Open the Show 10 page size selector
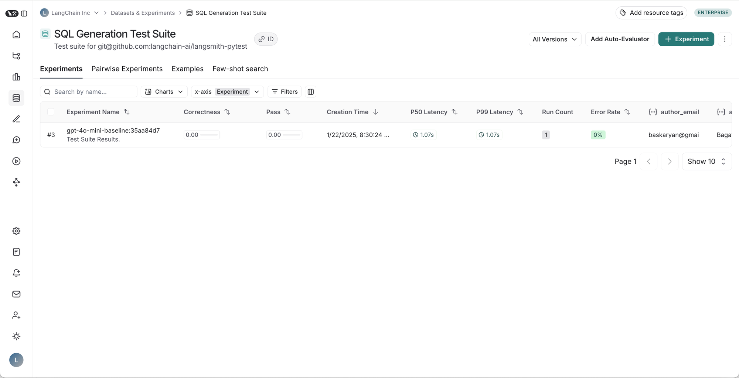Image resolution: width=739 pixels, height=378 pixels. click(706, 162)
